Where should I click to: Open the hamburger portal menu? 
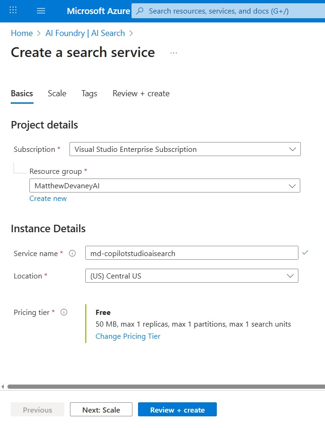pos(41,11)
